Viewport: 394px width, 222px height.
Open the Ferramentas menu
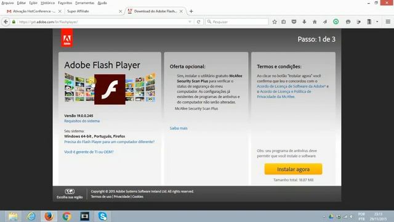point(85,3)
